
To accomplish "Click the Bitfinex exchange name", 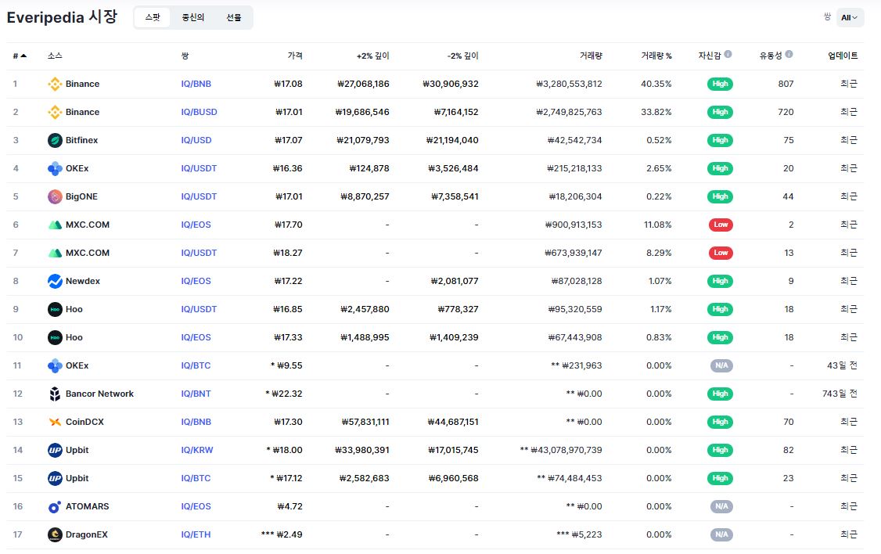I will coord(81,140).
